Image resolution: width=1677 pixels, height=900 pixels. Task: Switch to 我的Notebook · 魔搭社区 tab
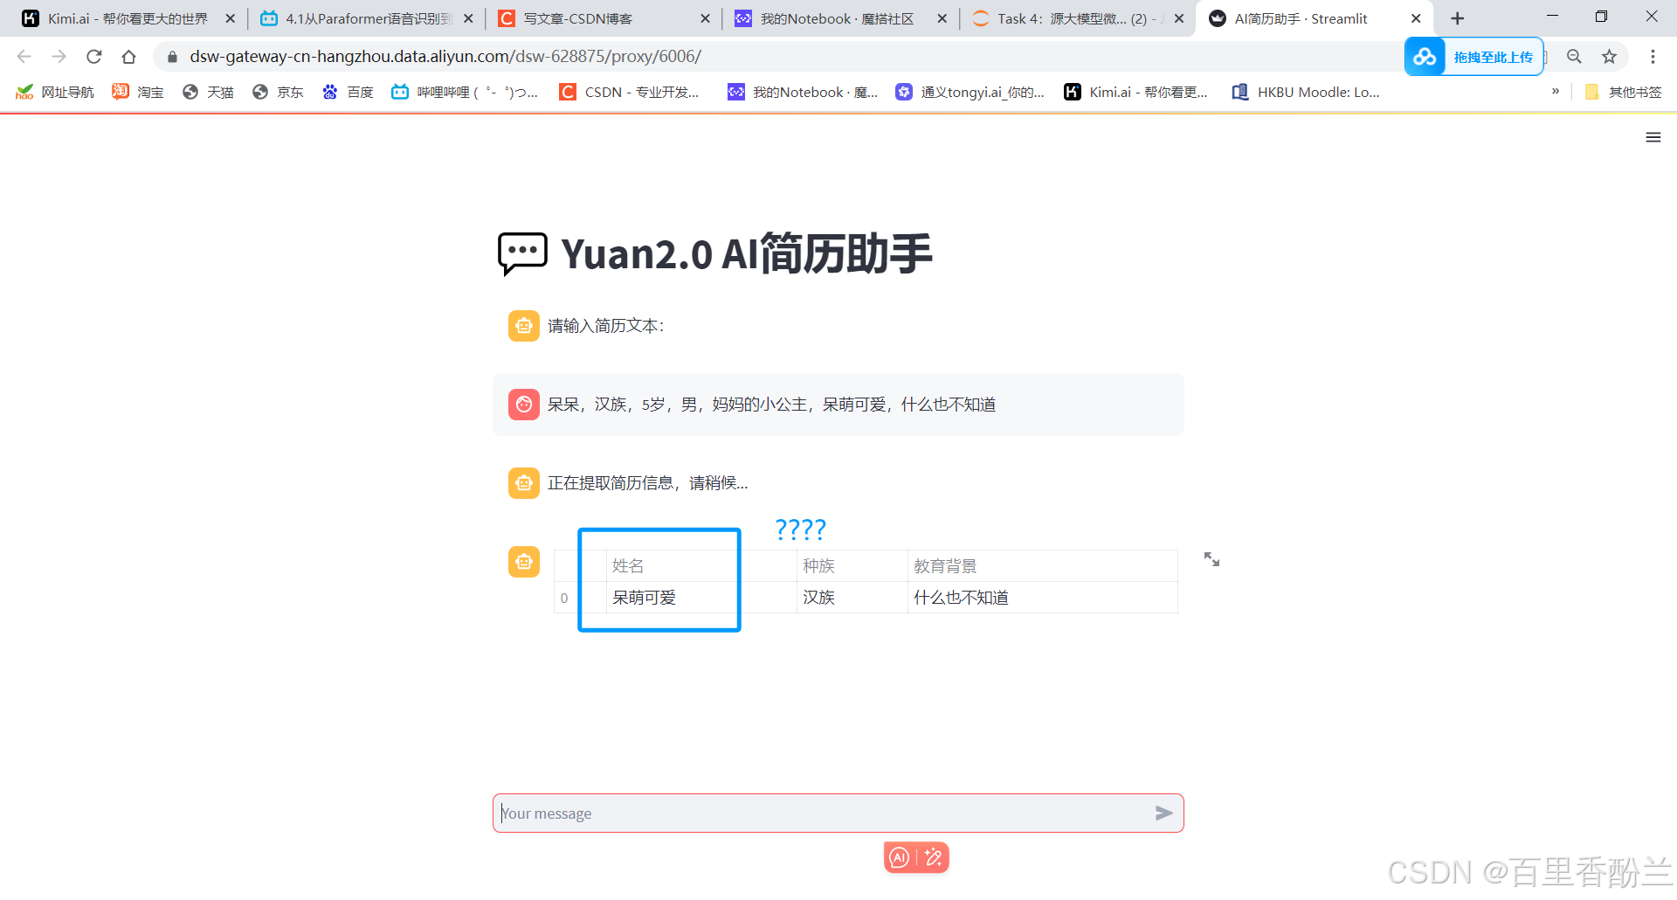[x=838, y=18]
